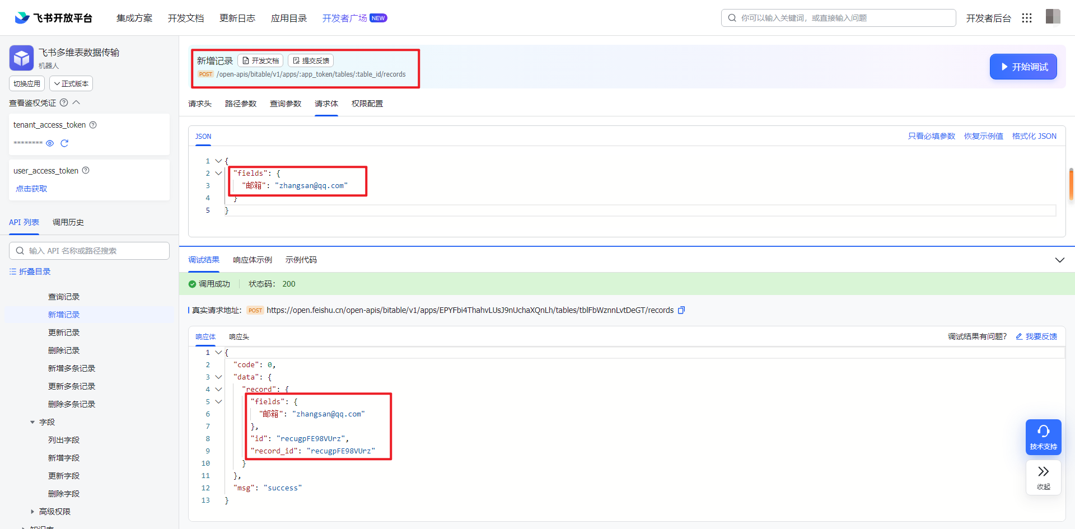Fold response JSON "fields" line 5 chevron

pos(218,401)
